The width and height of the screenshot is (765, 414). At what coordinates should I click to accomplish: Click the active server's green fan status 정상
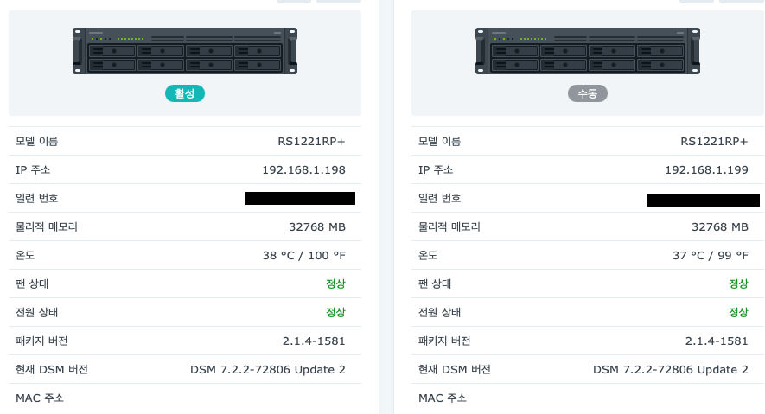pos(335,283)
